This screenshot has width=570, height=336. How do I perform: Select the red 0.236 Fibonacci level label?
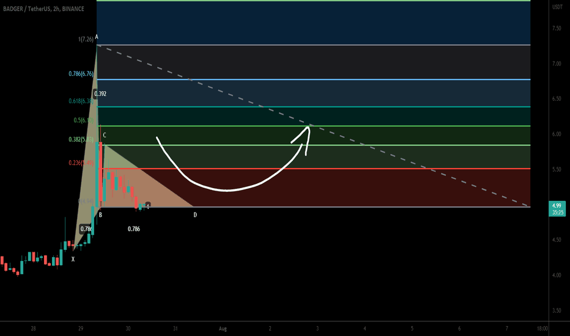(x=81, y=163)
